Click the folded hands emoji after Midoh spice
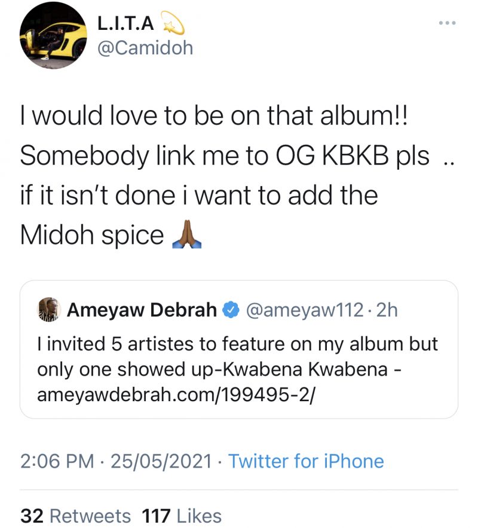Screen dimensions: 478x528 tap(186, 234)
